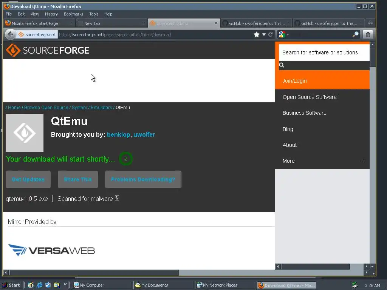Open My Computer taskbar button
This screenshot has height=290, width=387.
click(102, 285)
